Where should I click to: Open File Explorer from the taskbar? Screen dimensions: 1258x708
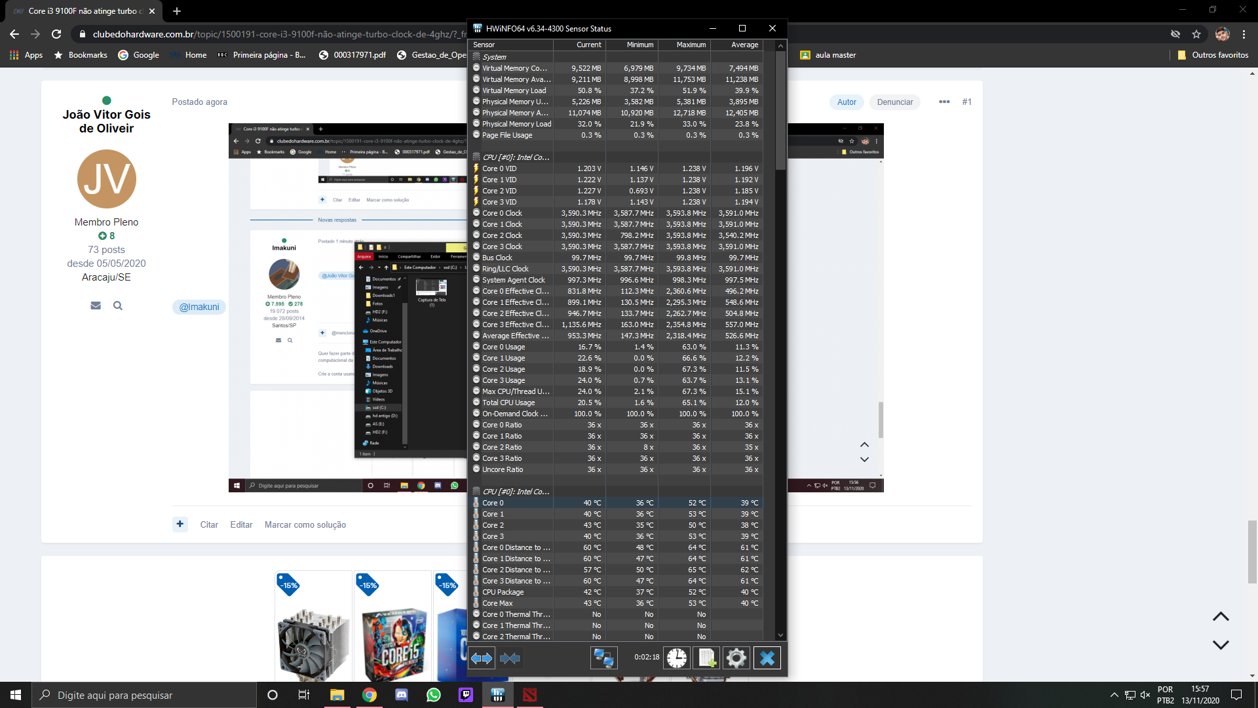coord(337,695)
